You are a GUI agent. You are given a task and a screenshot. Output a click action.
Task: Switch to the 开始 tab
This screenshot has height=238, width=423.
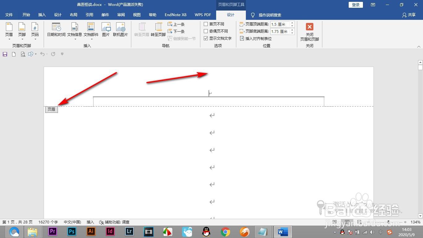coord(26,15)
